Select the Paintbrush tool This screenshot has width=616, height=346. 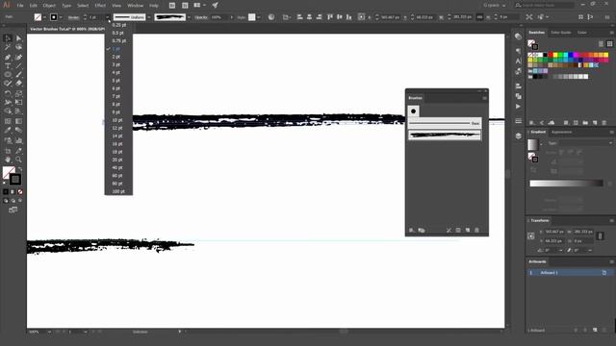tap(18, 75)
